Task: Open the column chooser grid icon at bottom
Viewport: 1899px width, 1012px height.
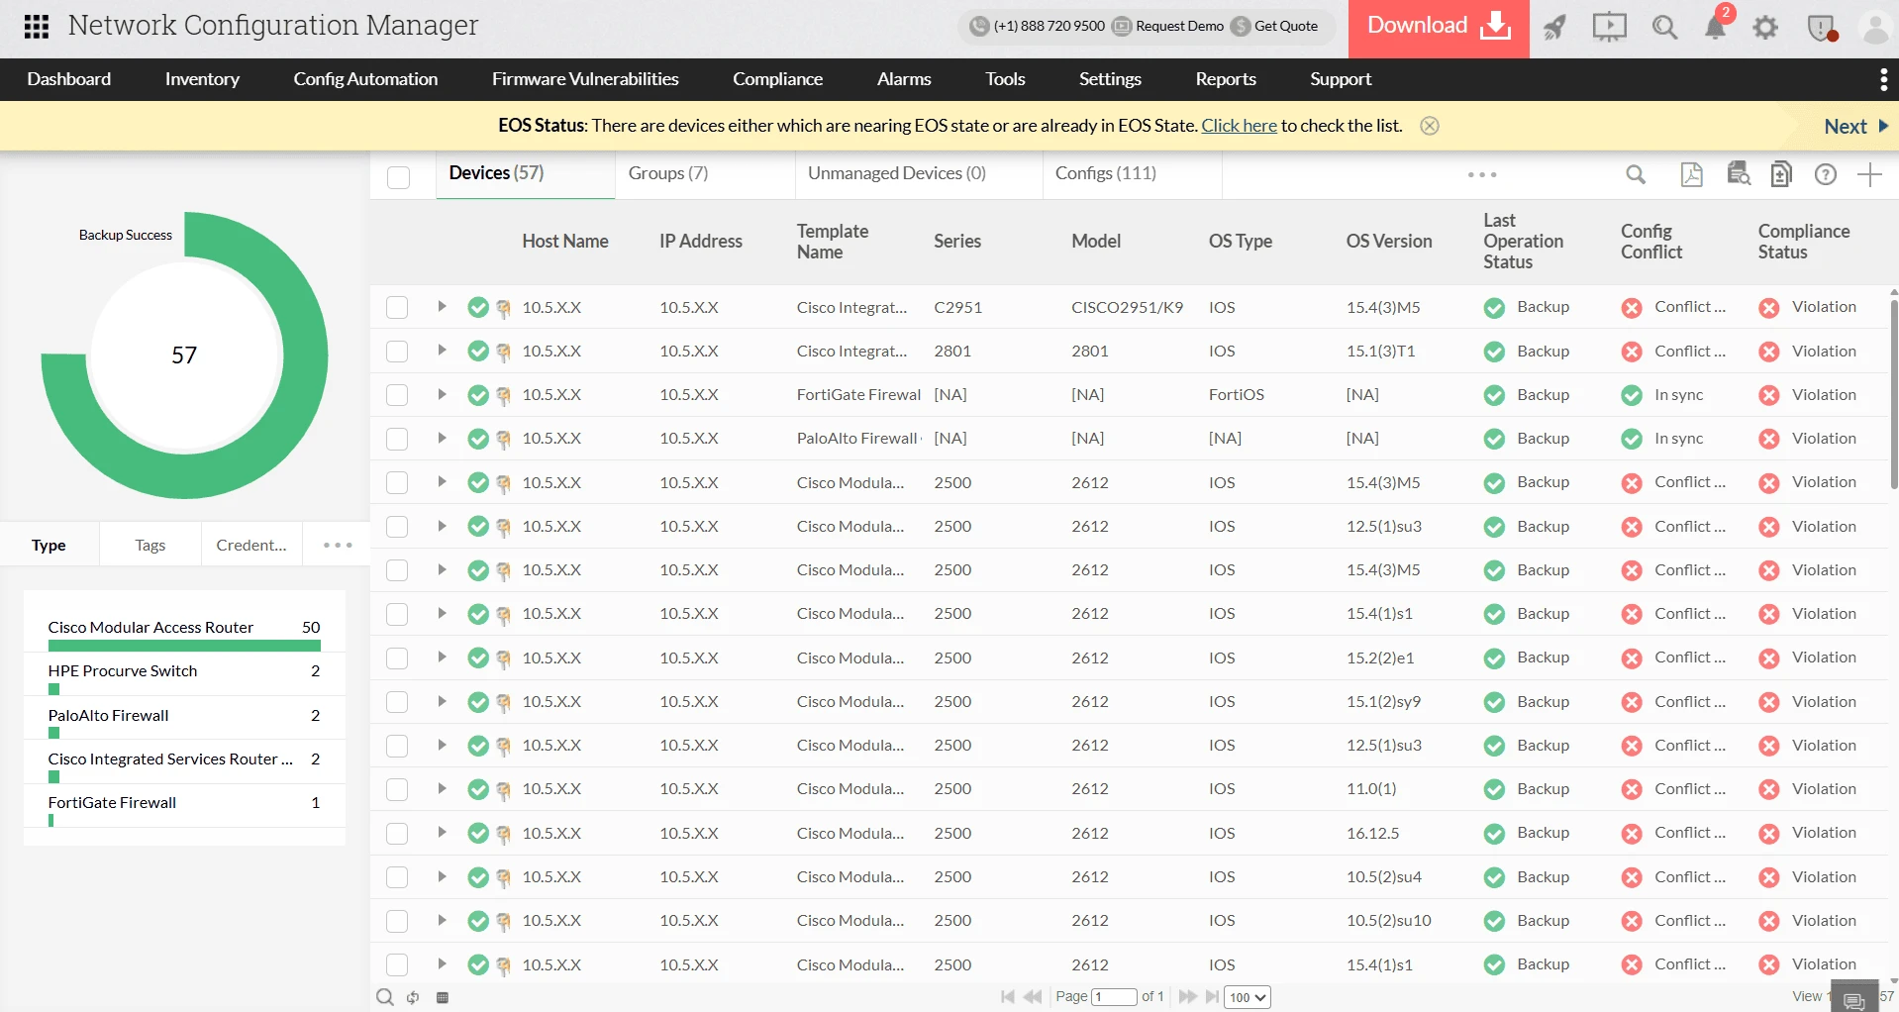Action: [444, 998]
